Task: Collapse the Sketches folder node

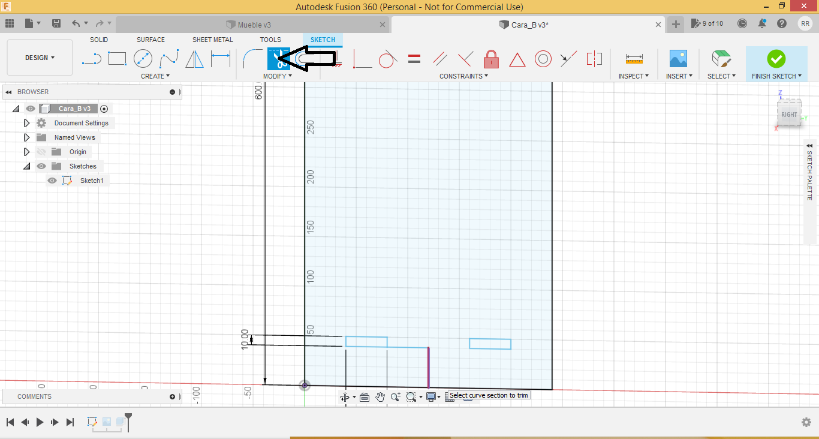Action: pyautogui.click(x=26, y=166)
